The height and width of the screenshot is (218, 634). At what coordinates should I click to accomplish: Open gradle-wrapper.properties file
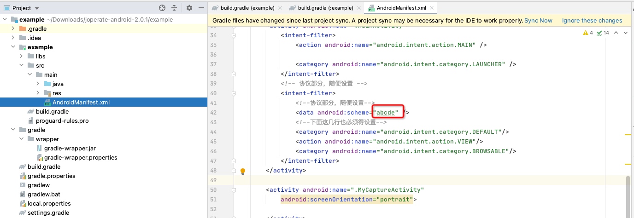point(80,157)
